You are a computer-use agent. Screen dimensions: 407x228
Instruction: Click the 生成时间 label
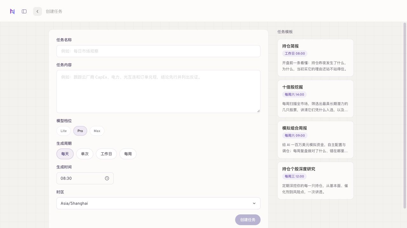64,167
